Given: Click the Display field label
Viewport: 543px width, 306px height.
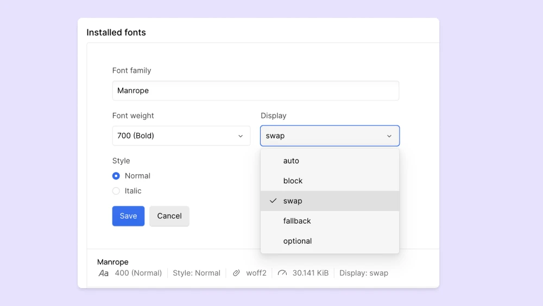Looking at the screenshot, I should 274,116.
